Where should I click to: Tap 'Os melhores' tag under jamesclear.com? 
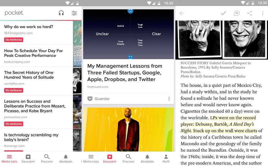[x=14, y=124]
